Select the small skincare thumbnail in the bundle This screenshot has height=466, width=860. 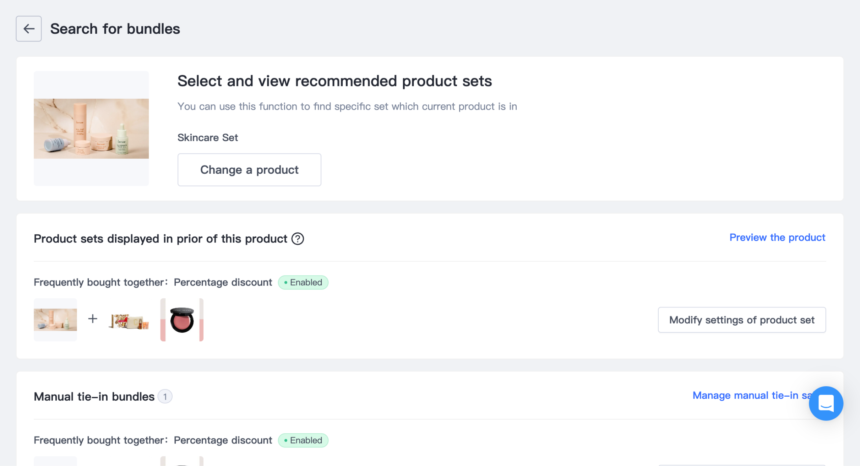coord(55,320)
